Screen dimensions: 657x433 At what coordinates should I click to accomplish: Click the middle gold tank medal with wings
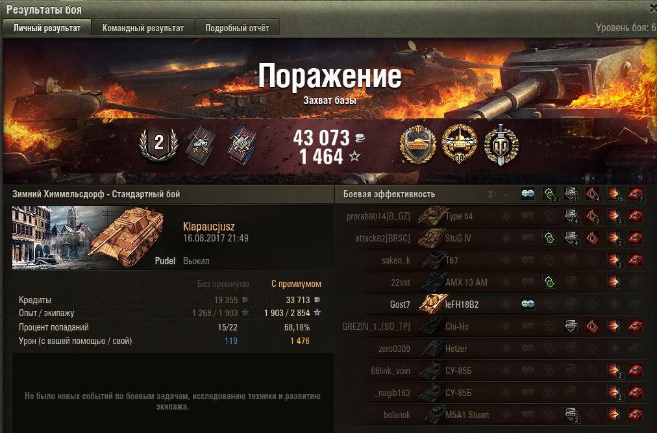[x=459, y=145]
